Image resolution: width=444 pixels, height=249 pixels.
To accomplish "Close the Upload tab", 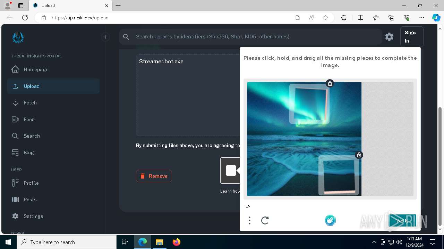I will [x=107, y=6].
